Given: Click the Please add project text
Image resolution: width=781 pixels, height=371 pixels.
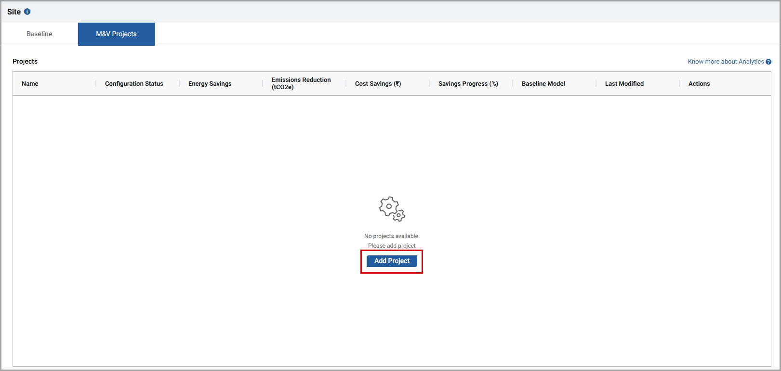Looking at the screenshot, I should [392, 246].
